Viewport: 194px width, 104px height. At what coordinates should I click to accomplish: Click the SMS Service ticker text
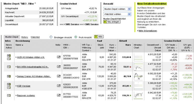[x=79, y=24]
